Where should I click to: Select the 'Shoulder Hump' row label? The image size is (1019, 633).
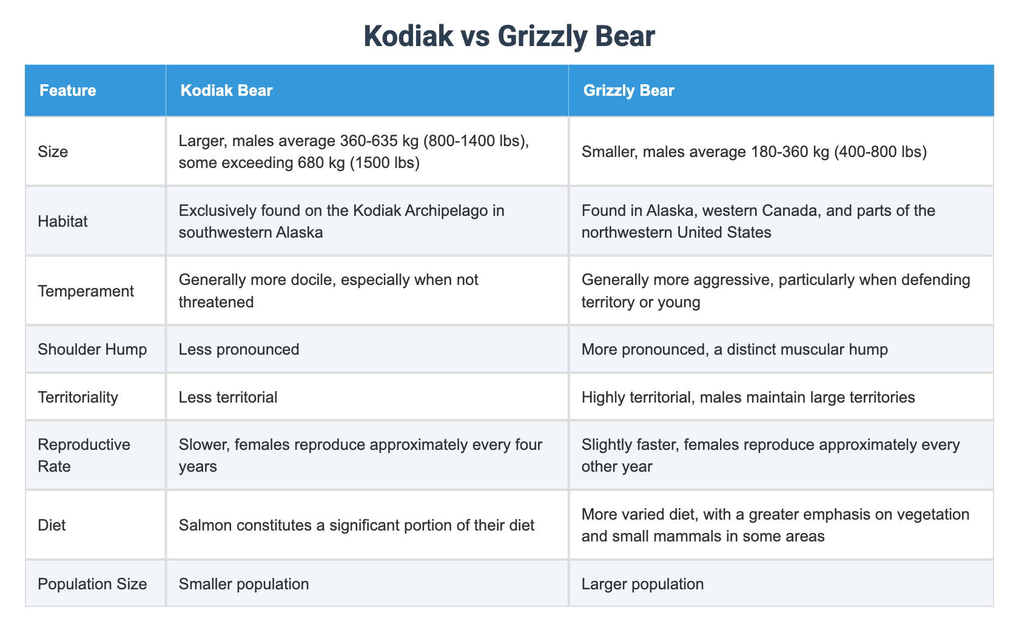(92, 349)
